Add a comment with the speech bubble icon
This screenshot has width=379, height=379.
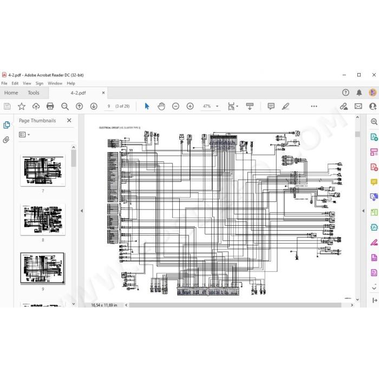[x=271, y=106]
